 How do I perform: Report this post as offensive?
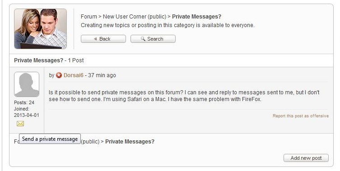pyautogui.click(x=301, y=116)
